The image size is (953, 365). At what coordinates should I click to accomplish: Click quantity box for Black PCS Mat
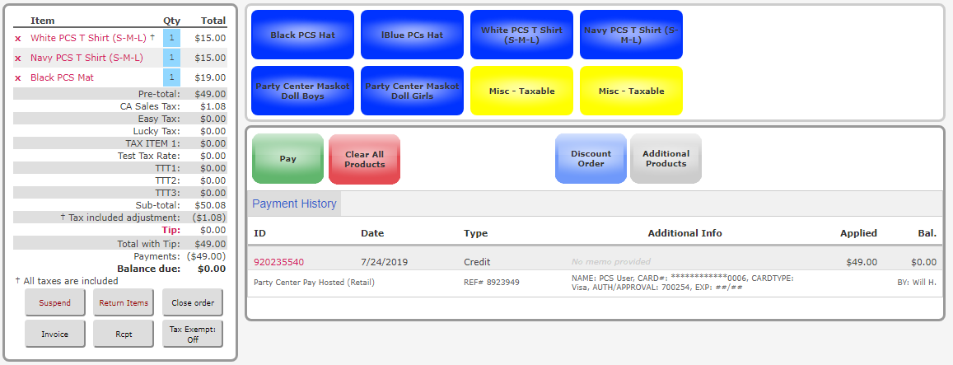171,77
